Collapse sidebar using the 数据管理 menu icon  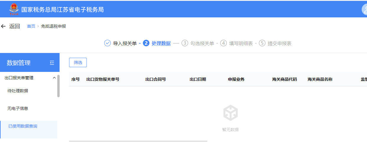[x=52, y=62]
